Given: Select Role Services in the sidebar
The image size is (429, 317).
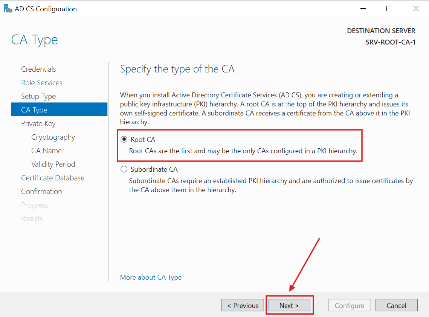Looking at the screenshot, I should pos(41,83).
